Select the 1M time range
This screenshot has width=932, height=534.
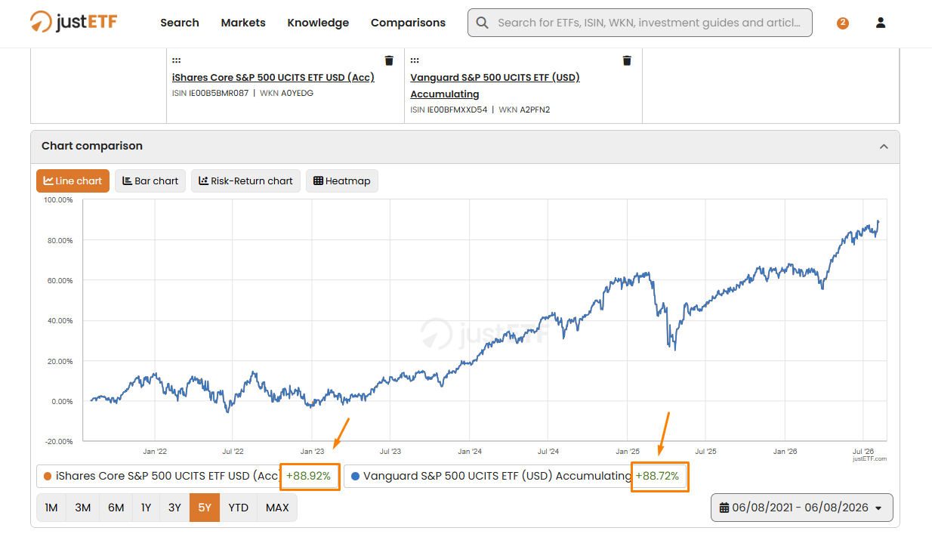pyautogui.click(x=51, y=508)
